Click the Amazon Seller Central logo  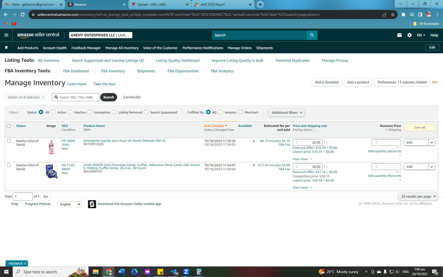click(x=38, y=35)
